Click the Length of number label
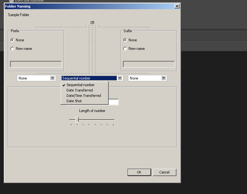This screenshot has width=247, height=194. pos(92,111)
